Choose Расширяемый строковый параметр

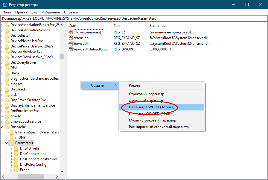point(162,127)
